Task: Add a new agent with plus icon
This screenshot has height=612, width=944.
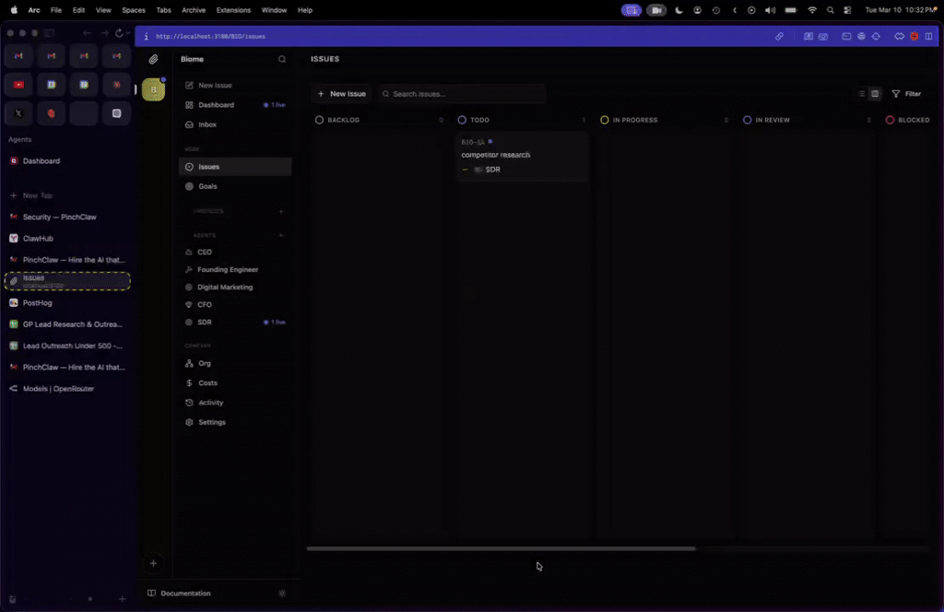Action: point(281,235)
